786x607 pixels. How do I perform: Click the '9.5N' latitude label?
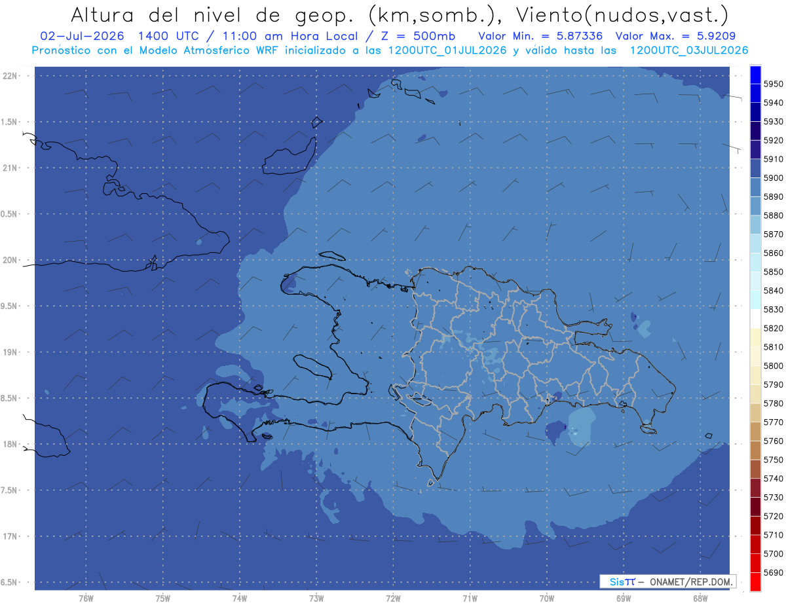pos(10,306)
